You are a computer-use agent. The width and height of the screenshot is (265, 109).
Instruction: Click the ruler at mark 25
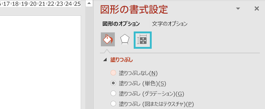(77, 4)
